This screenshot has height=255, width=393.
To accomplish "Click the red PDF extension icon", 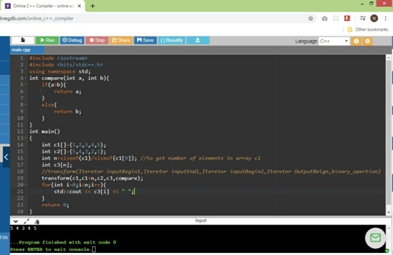I will 347,18.
